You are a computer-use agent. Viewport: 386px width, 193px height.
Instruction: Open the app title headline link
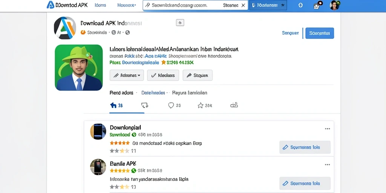click(174, 49)
